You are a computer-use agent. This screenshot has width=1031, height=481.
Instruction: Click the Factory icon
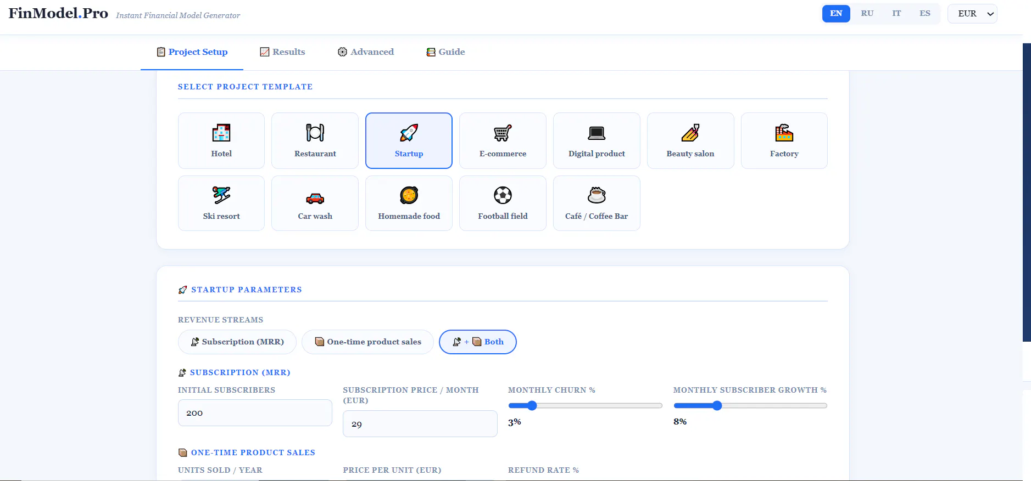pos(784,133)
